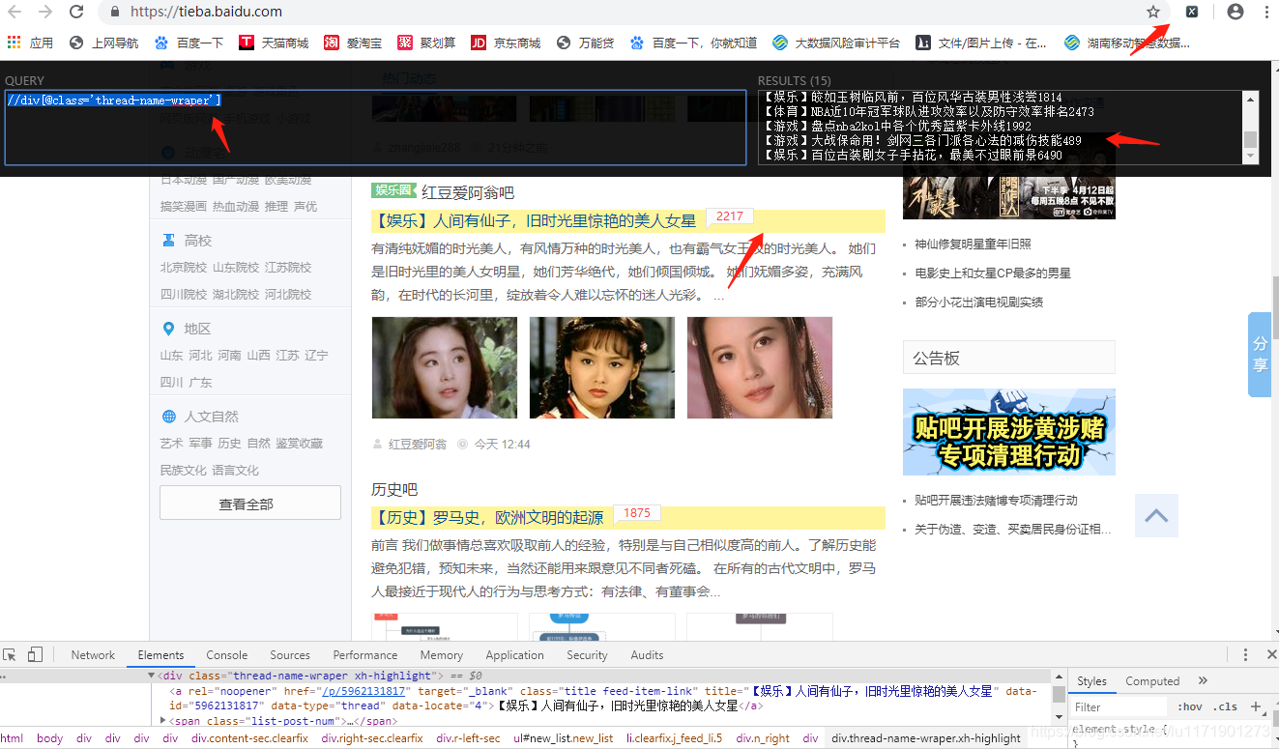Click the 查看全部 button in the sidebar
The height and width of the screenshot is (749, 1279).
[249, 503]
